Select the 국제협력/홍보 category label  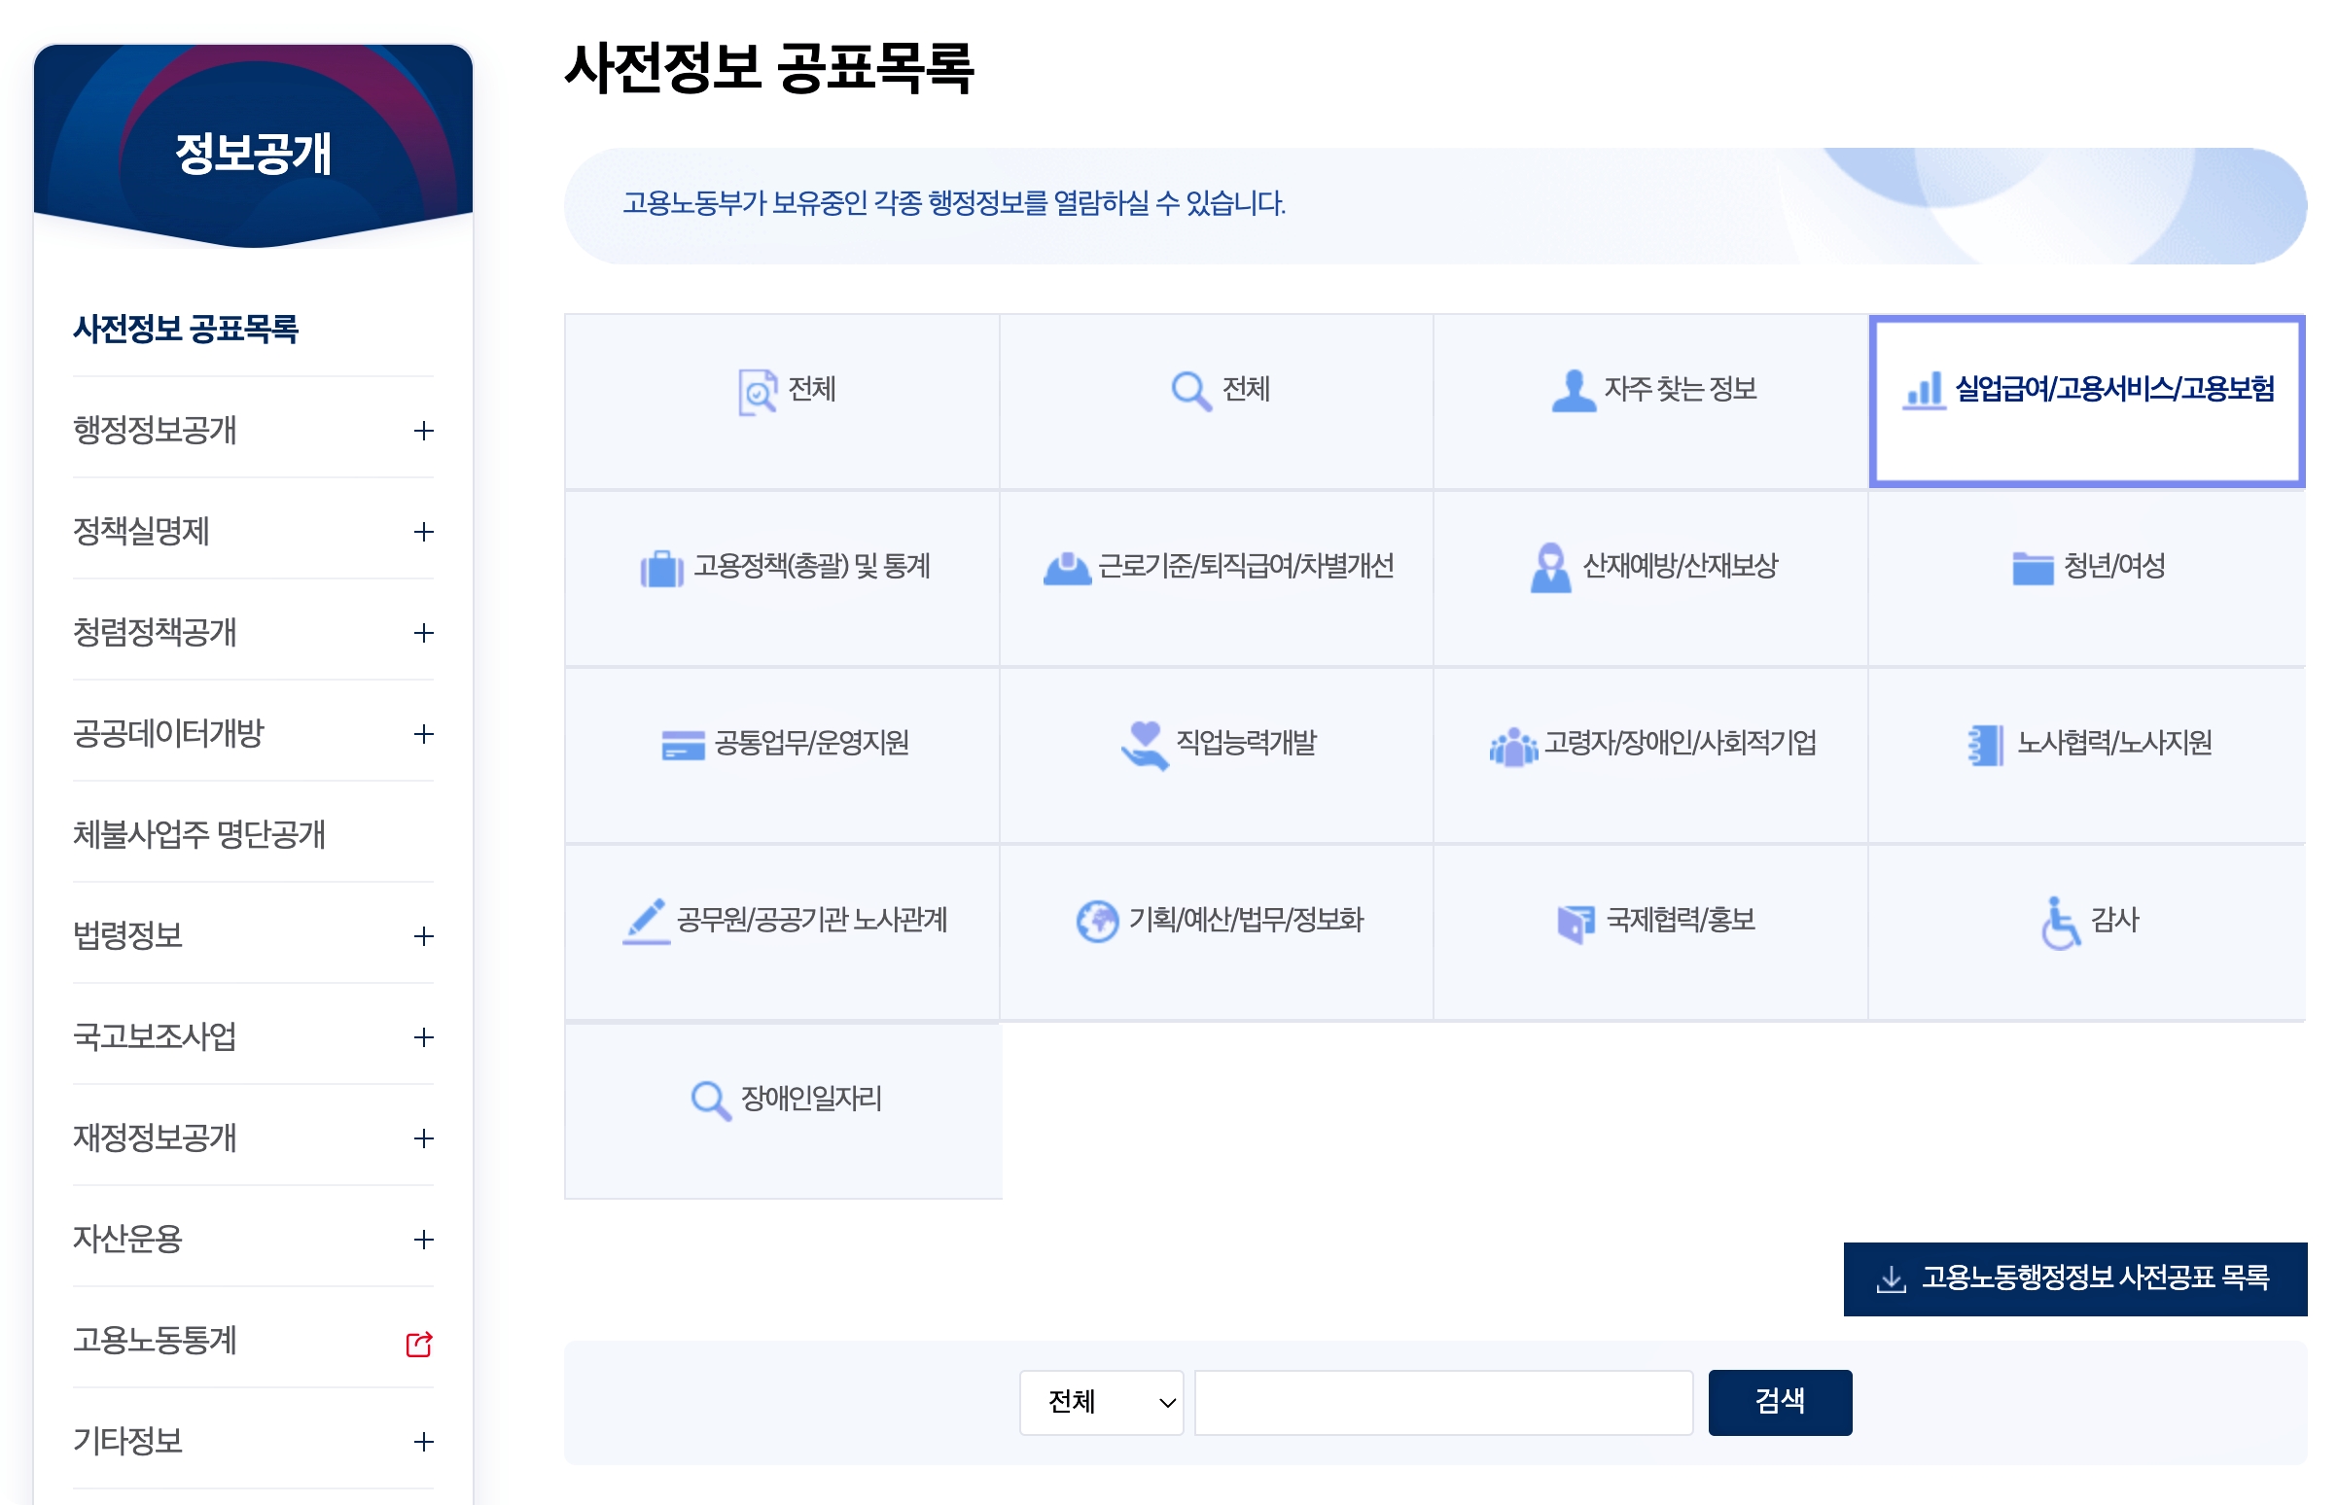coord(1681,920)
